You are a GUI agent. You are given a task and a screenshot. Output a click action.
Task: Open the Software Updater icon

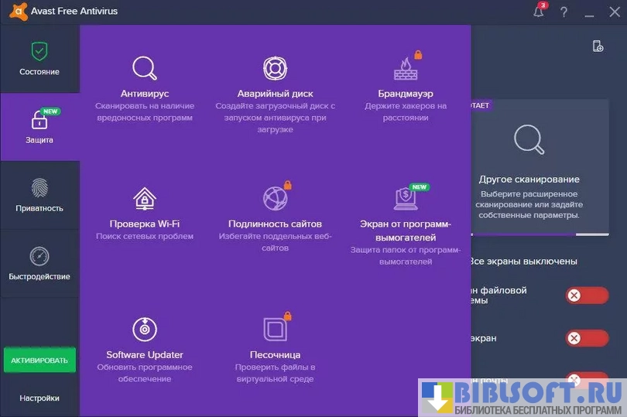tap(144, 330)
